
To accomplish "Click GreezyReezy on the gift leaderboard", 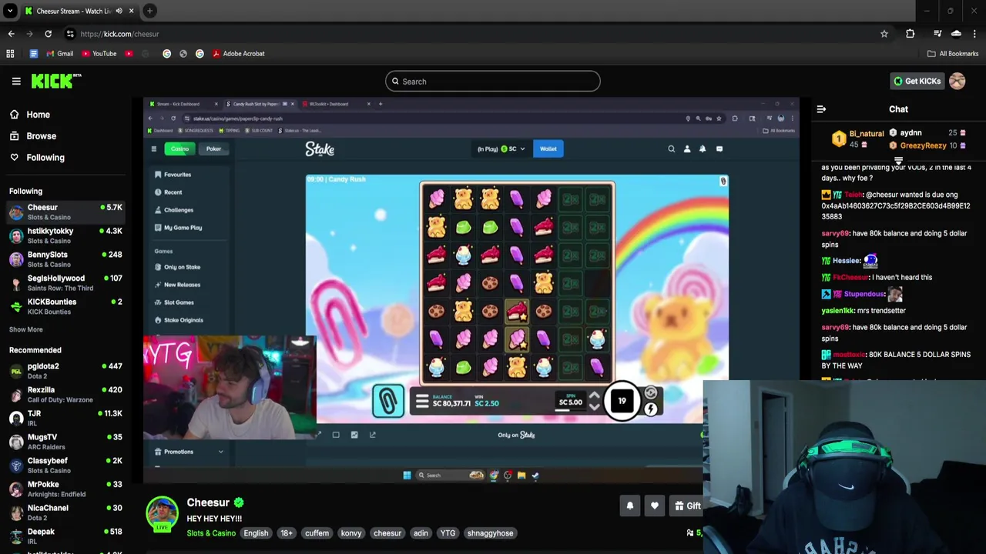I will [x=923, y=145].
